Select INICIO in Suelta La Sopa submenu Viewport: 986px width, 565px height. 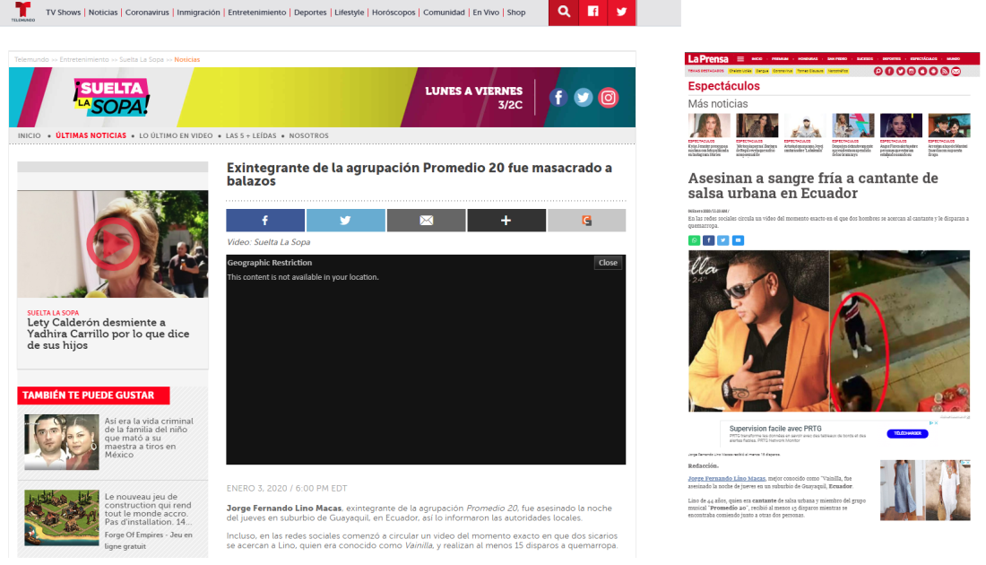[30, 136]
